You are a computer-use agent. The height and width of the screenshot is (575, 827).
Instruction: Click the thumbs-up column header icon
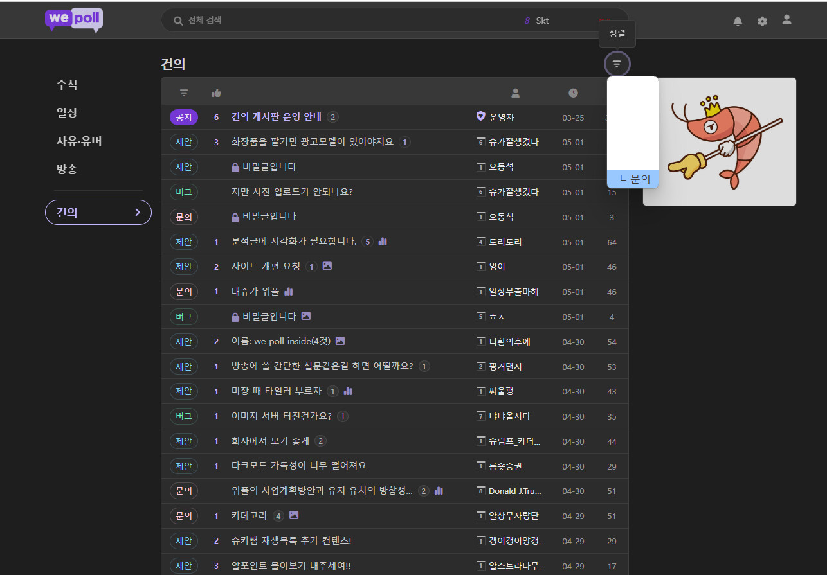(x=216, y=93)
